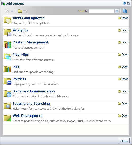Click Open next to Content Management

pos(123,42)
